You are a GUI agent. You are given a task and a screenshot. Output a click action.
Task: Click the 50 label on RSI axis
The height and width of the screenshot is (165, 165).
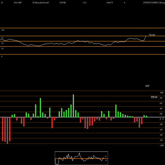[x=2, y=43]
